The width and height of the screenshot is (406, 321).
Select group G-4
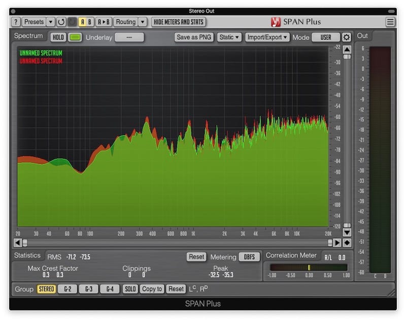point(110,289)
